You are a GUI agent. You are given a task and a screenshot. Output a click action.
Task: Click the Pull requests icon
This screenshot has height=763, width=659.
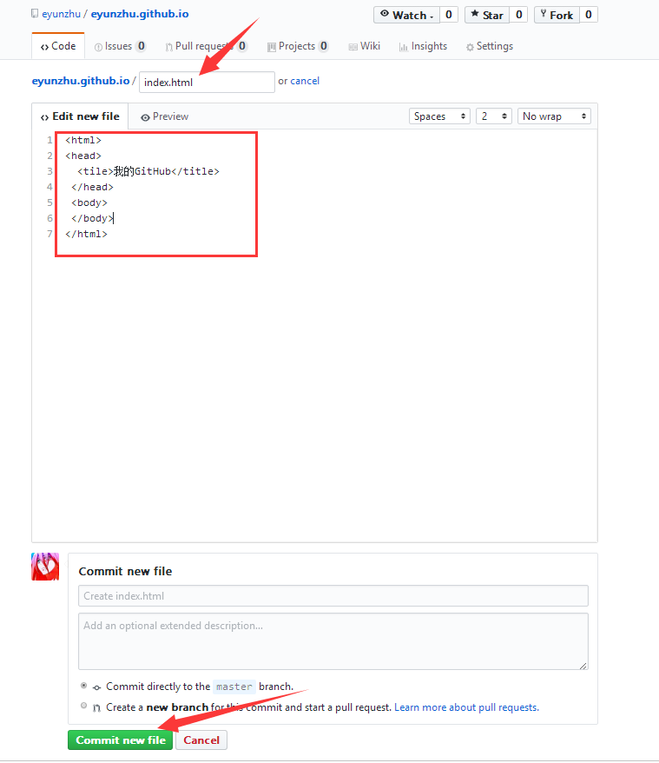tap(168, 47)
